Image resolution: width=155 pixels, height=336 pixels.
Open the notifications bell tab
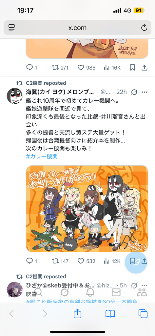point(90,292)
